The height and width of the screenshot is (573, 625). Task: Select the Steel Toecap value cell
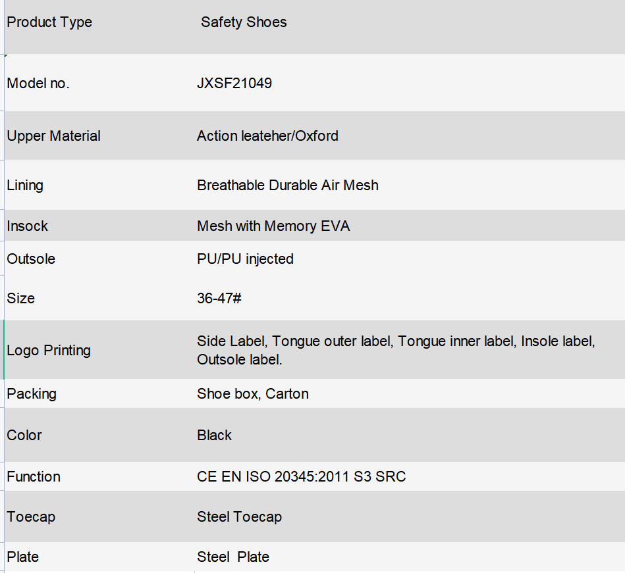tap(410, 516)
